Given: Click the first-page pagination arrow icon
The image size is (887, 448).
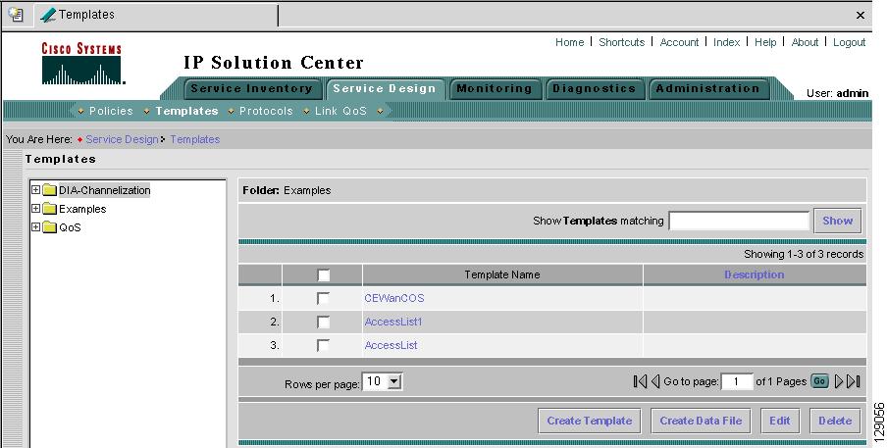Looking at the screenshot, I should tap(640, 381).
